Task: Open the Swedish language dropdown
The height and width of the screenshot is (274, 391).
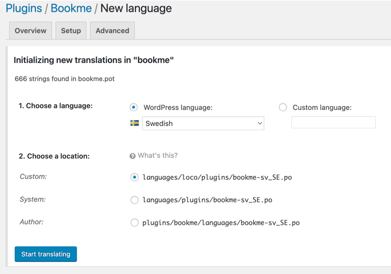Action: coord(203,123)
